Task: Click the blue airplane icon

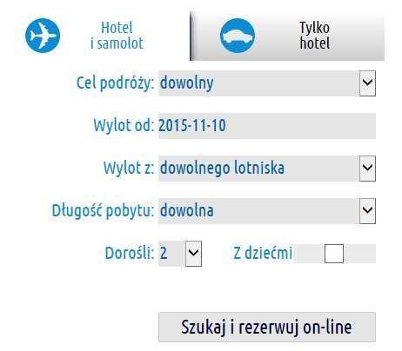Action: pos(43,36)
